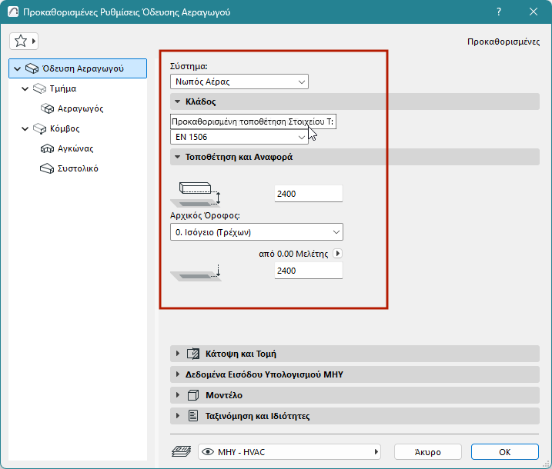The height and width of the screenshot is (469, 552).
Task: Click the Κάτοψη και Τομή panel icon
Action: pyautogui.click(x=193, y=354)
